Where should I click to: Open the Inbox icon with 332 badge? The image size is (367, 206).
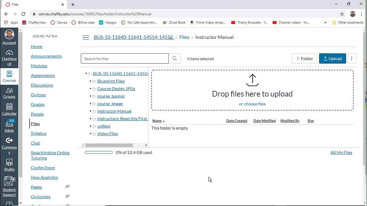(x=9, y=124)
